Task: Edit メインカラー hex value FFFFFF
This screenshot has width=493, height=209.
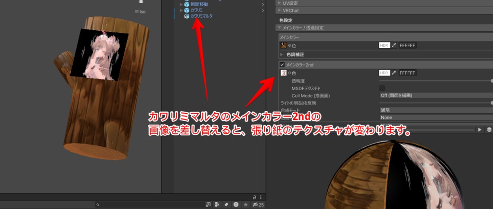Action: (408, 46)
